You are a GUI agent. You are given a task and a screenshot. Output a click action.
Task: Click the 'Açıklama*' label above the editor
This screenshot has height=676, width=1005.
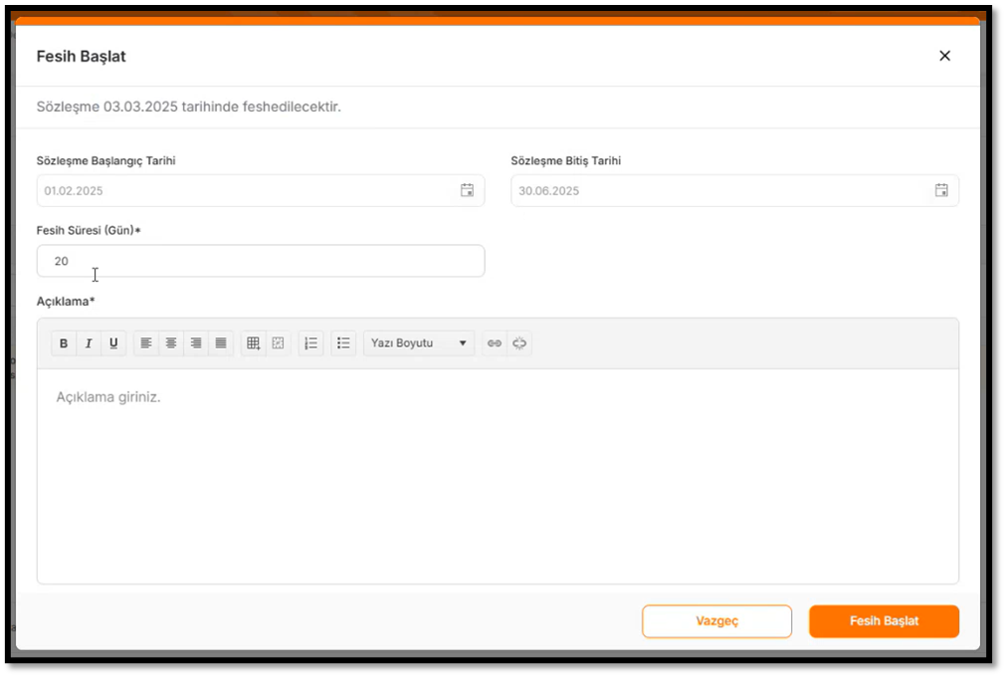[66, 302]
